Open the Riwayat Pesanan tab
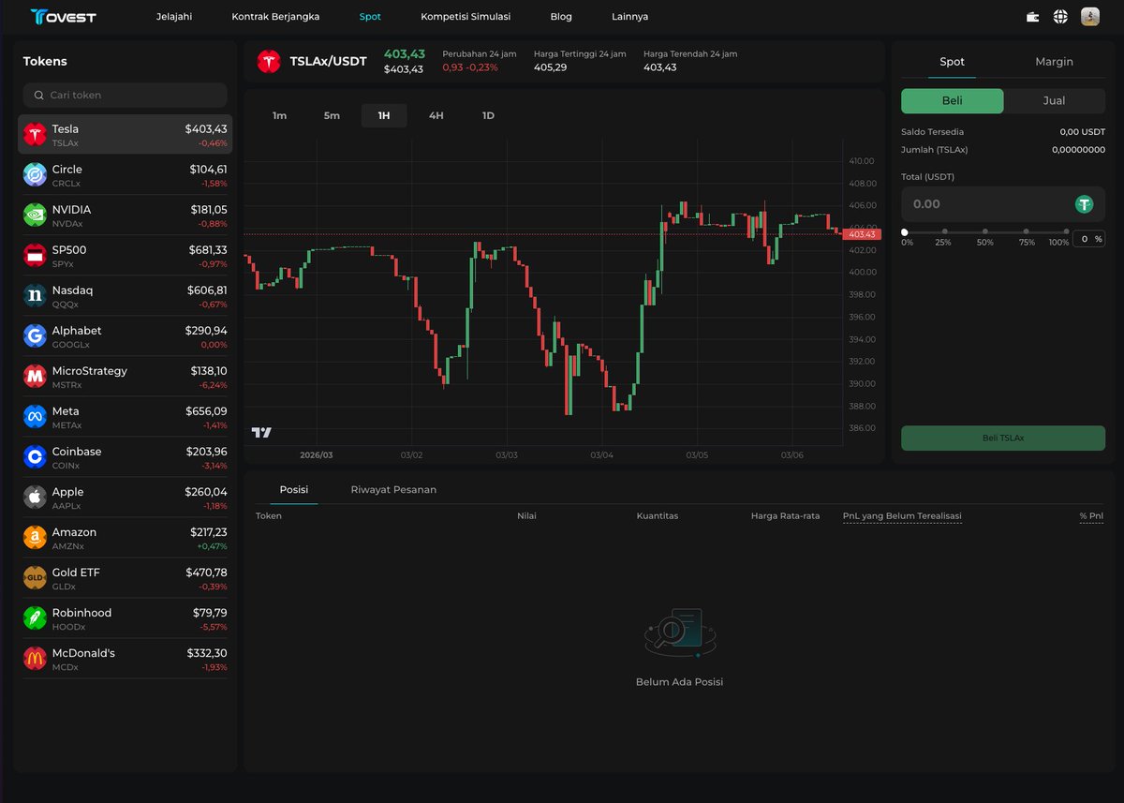Image resolution: width=1124 pixels, height=803 pixels. coord(393,490)
